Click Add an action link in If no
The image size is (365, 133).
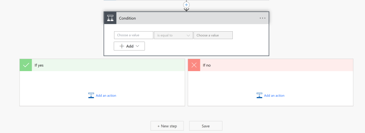tap(274, 95)
